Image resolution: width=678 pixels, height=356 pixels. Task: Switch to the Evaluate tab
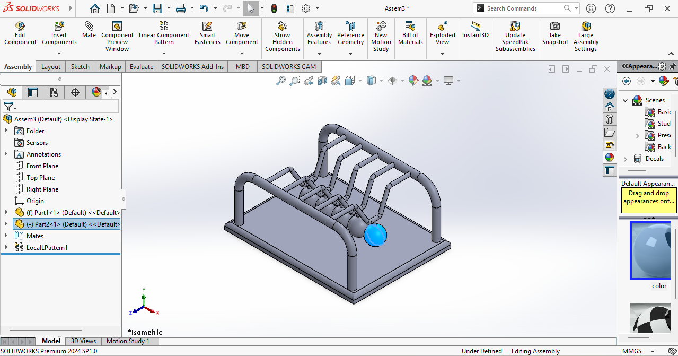click(x=142, y=67)
